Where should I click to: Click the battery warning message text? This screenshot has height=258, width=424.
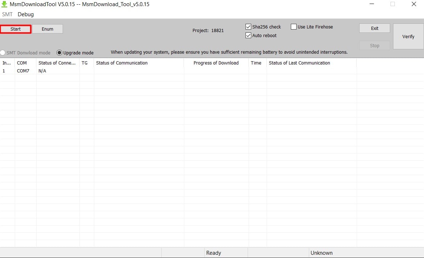click(229, 52)
